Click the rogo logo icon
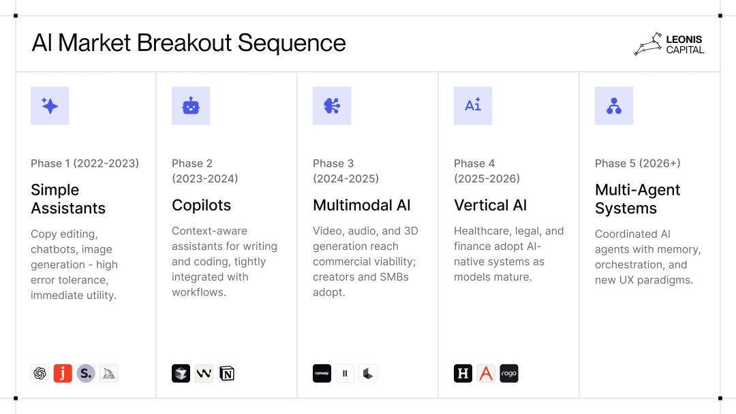Viewport: 736px width, 414px height. click(x=509, y=373)
